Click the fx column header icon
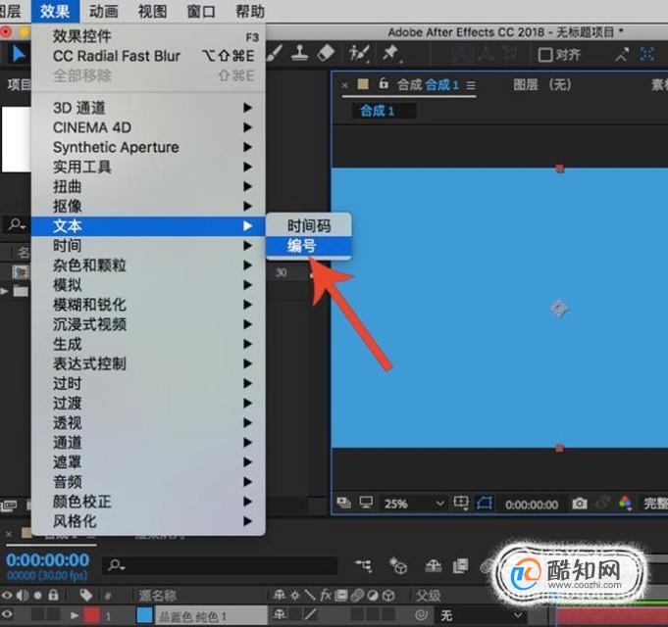668x627 pixels. [326, 595]
